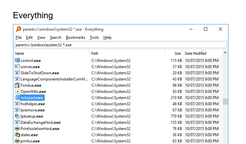This screenshot has width=246, height=144.
Task: Select the PrintIsolationHost.exe file name
Action: tap(40, 129)
